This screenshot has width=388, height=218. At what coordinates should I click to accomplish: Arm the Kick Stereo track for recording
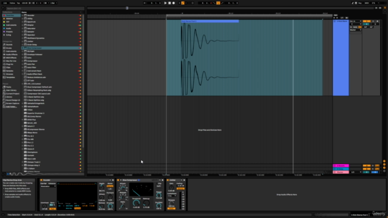pyautogui.click(x=377, y=21)
